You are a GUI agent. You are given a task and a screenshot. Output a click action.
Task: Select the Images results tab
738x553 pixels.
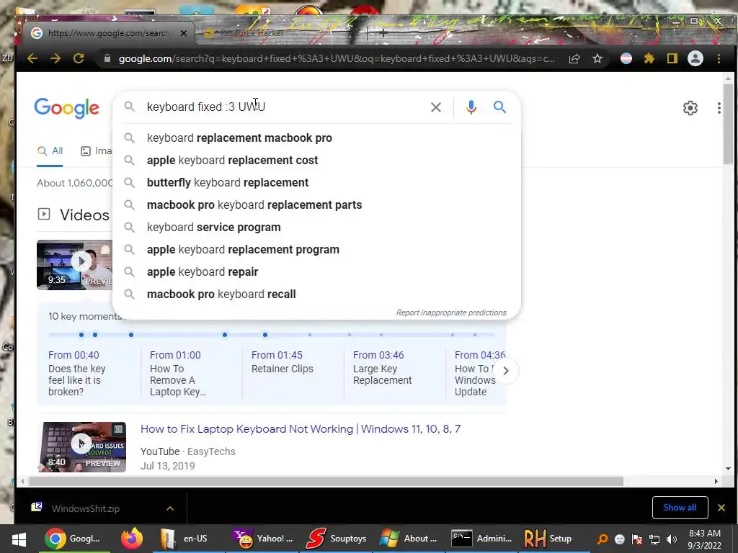point(97,151)
